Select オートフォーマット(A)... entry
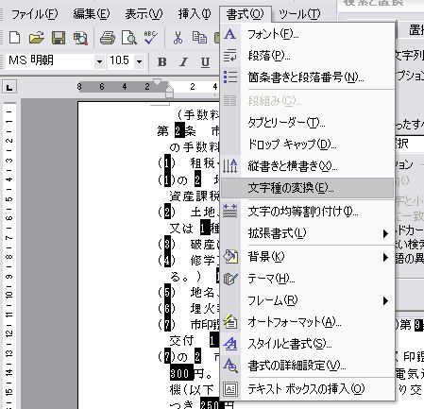Image resolution: width=424 pixels, height=409 pixels. coord(308,322)
